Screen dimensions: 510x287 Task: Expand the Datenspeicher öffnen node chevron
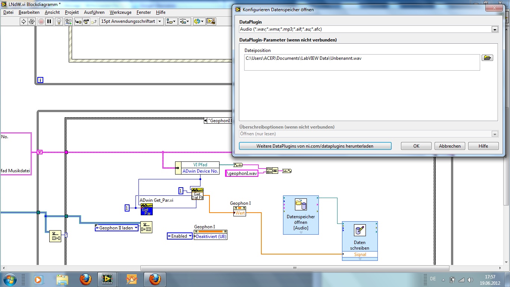tap(301, 232)
